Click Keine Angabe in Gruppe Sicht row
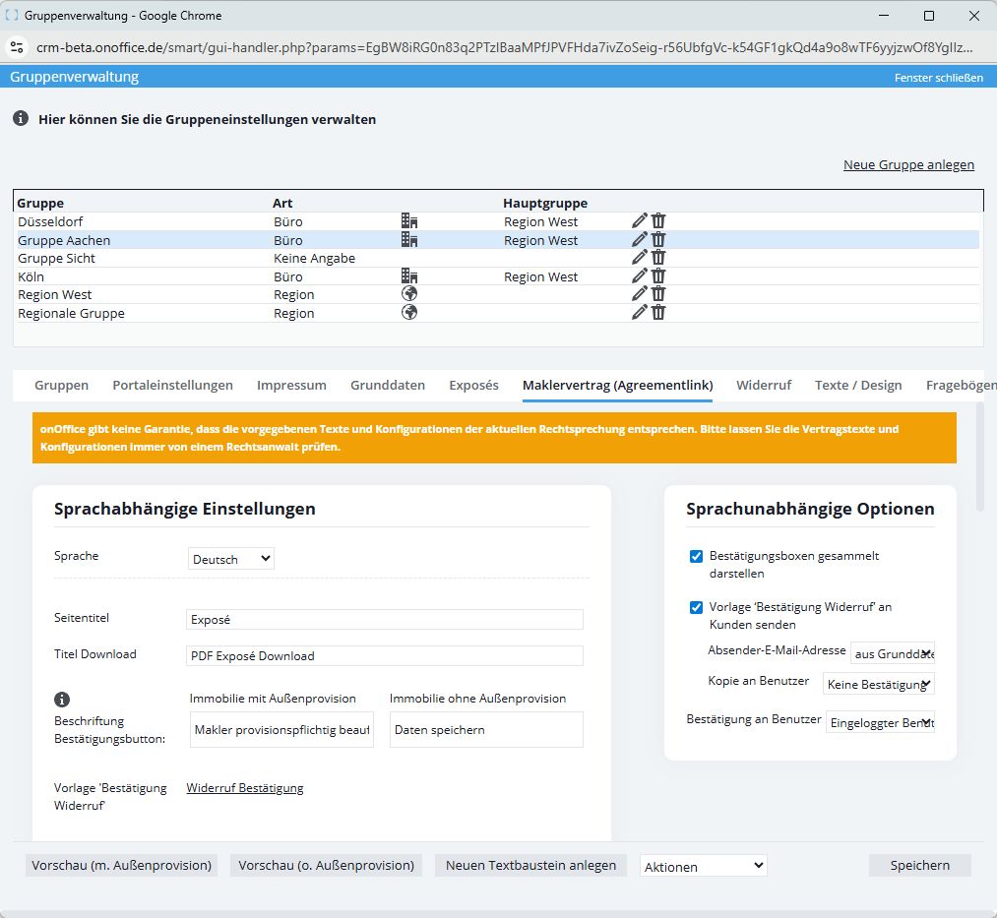 [x=314, y=258]
